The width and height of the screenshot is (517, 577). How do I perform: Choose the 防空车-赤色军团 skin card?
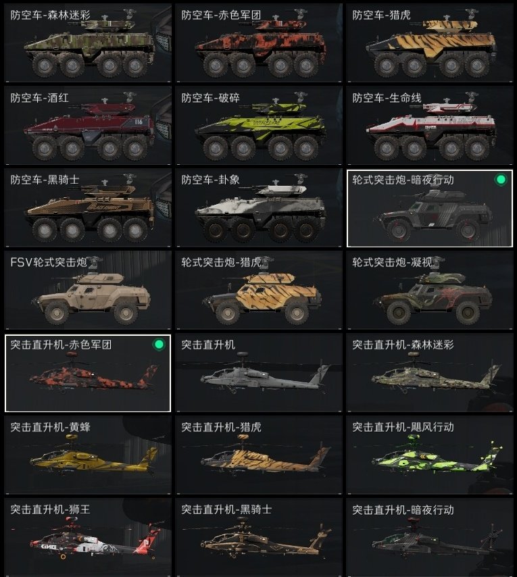tap(259, 43)
